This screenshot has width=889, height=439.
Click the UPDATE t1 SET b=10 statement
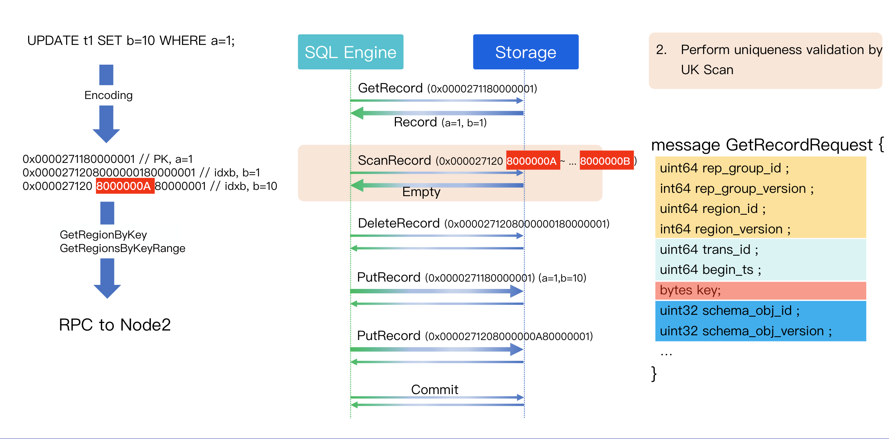(x=131, y=41)
